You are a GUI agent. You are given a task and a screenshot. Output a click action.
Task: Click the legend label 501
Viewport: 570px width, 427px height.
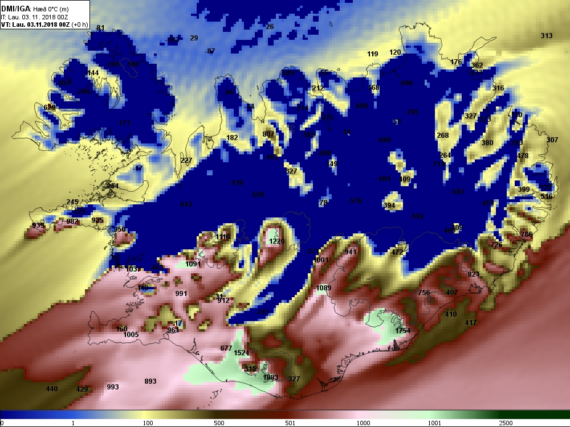(290, 422)
